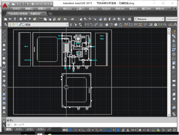
Task: Toggle clean screen in status bar
Action: 169,130
